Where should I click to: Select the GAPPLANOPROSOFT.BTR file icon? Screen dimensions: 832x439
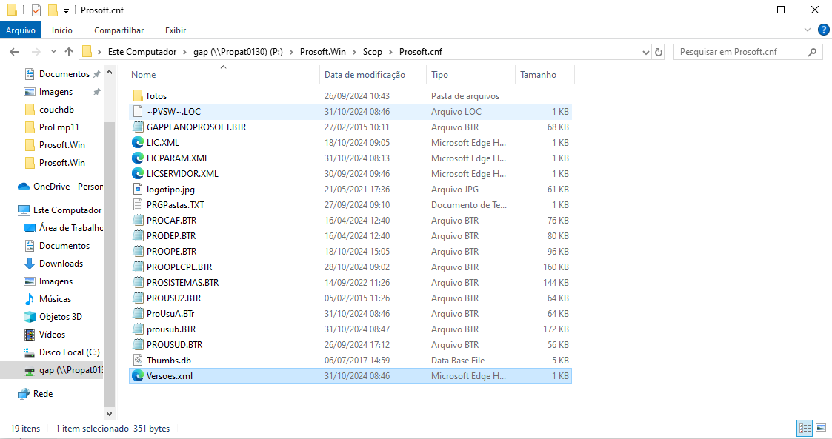tap(138, 127)
